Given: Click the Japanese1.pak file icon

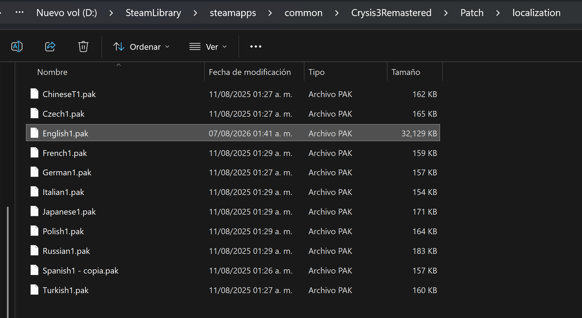Looking at the screenshot, I should tap(34, 211).
